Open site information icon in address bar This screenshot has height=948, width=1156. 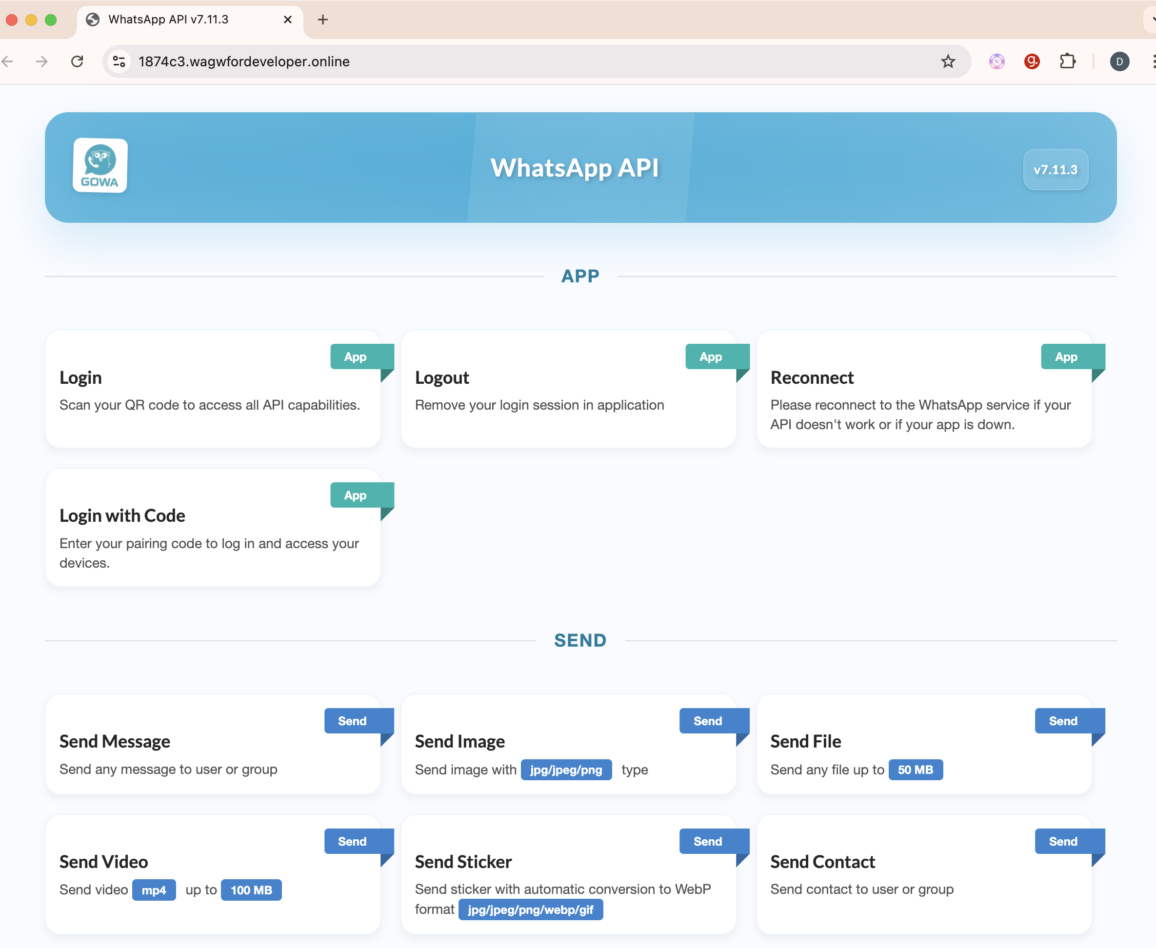pos(119,61)
